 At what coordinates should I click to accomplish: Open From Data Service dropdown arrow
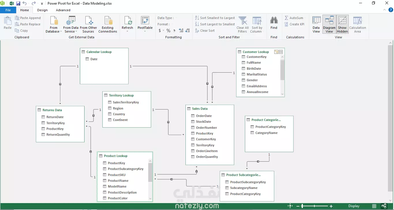[77, 32]
